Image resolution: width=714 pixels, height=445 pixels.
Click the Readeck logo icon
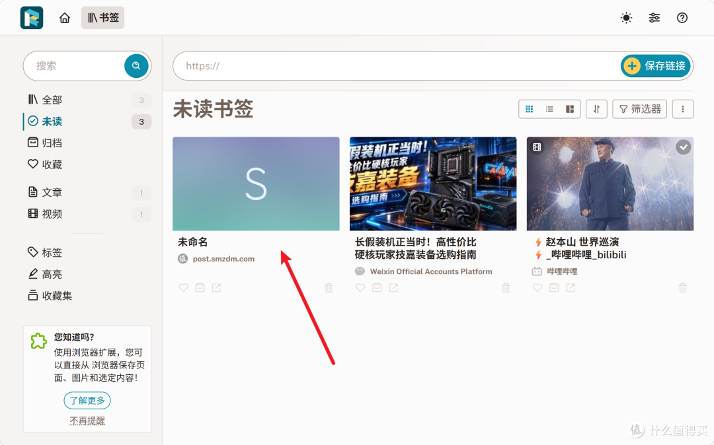(32, 18)
